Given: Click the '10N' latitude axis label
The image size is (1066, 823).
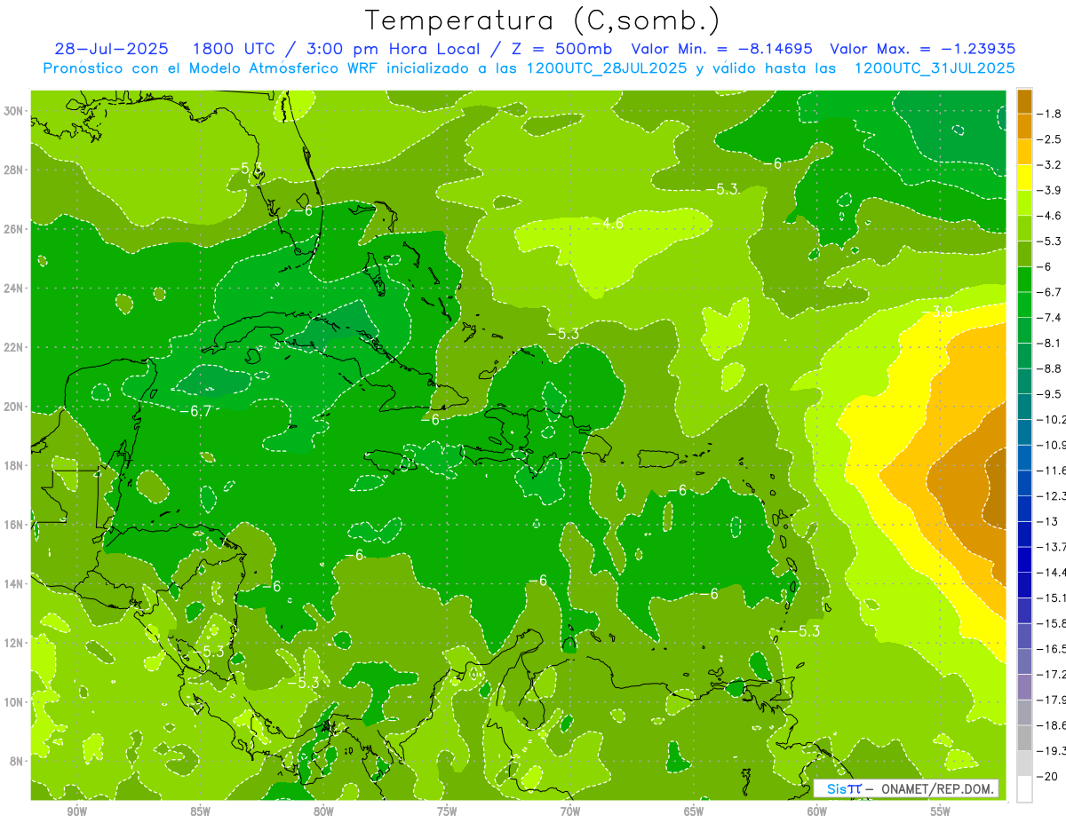Looking at the screenshot, I should coord(13,702).
